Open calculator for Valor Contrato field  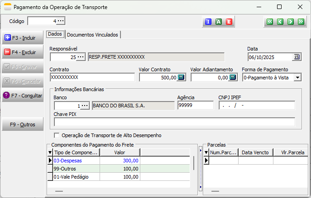(181, 78)
